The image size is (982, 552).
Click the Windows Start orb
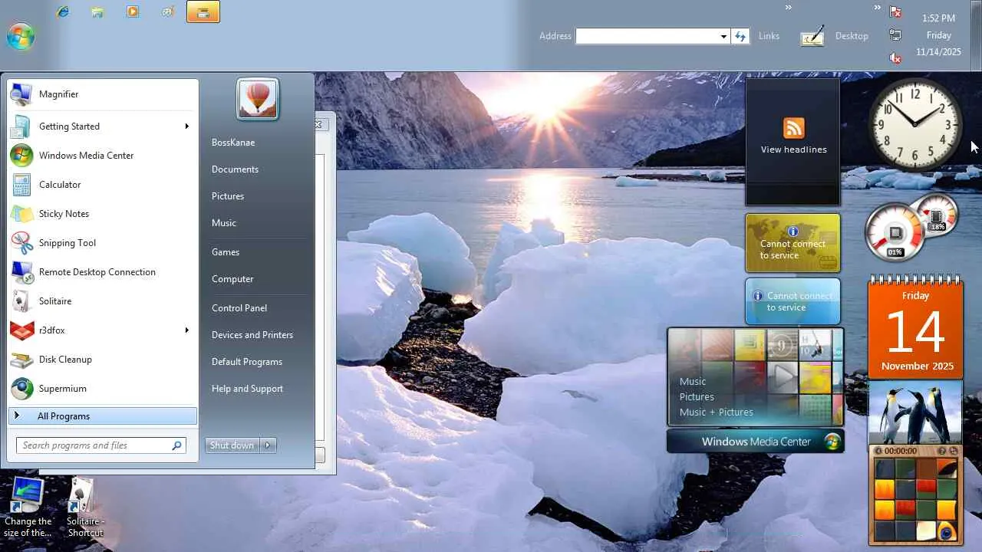[x=21, y=36]
